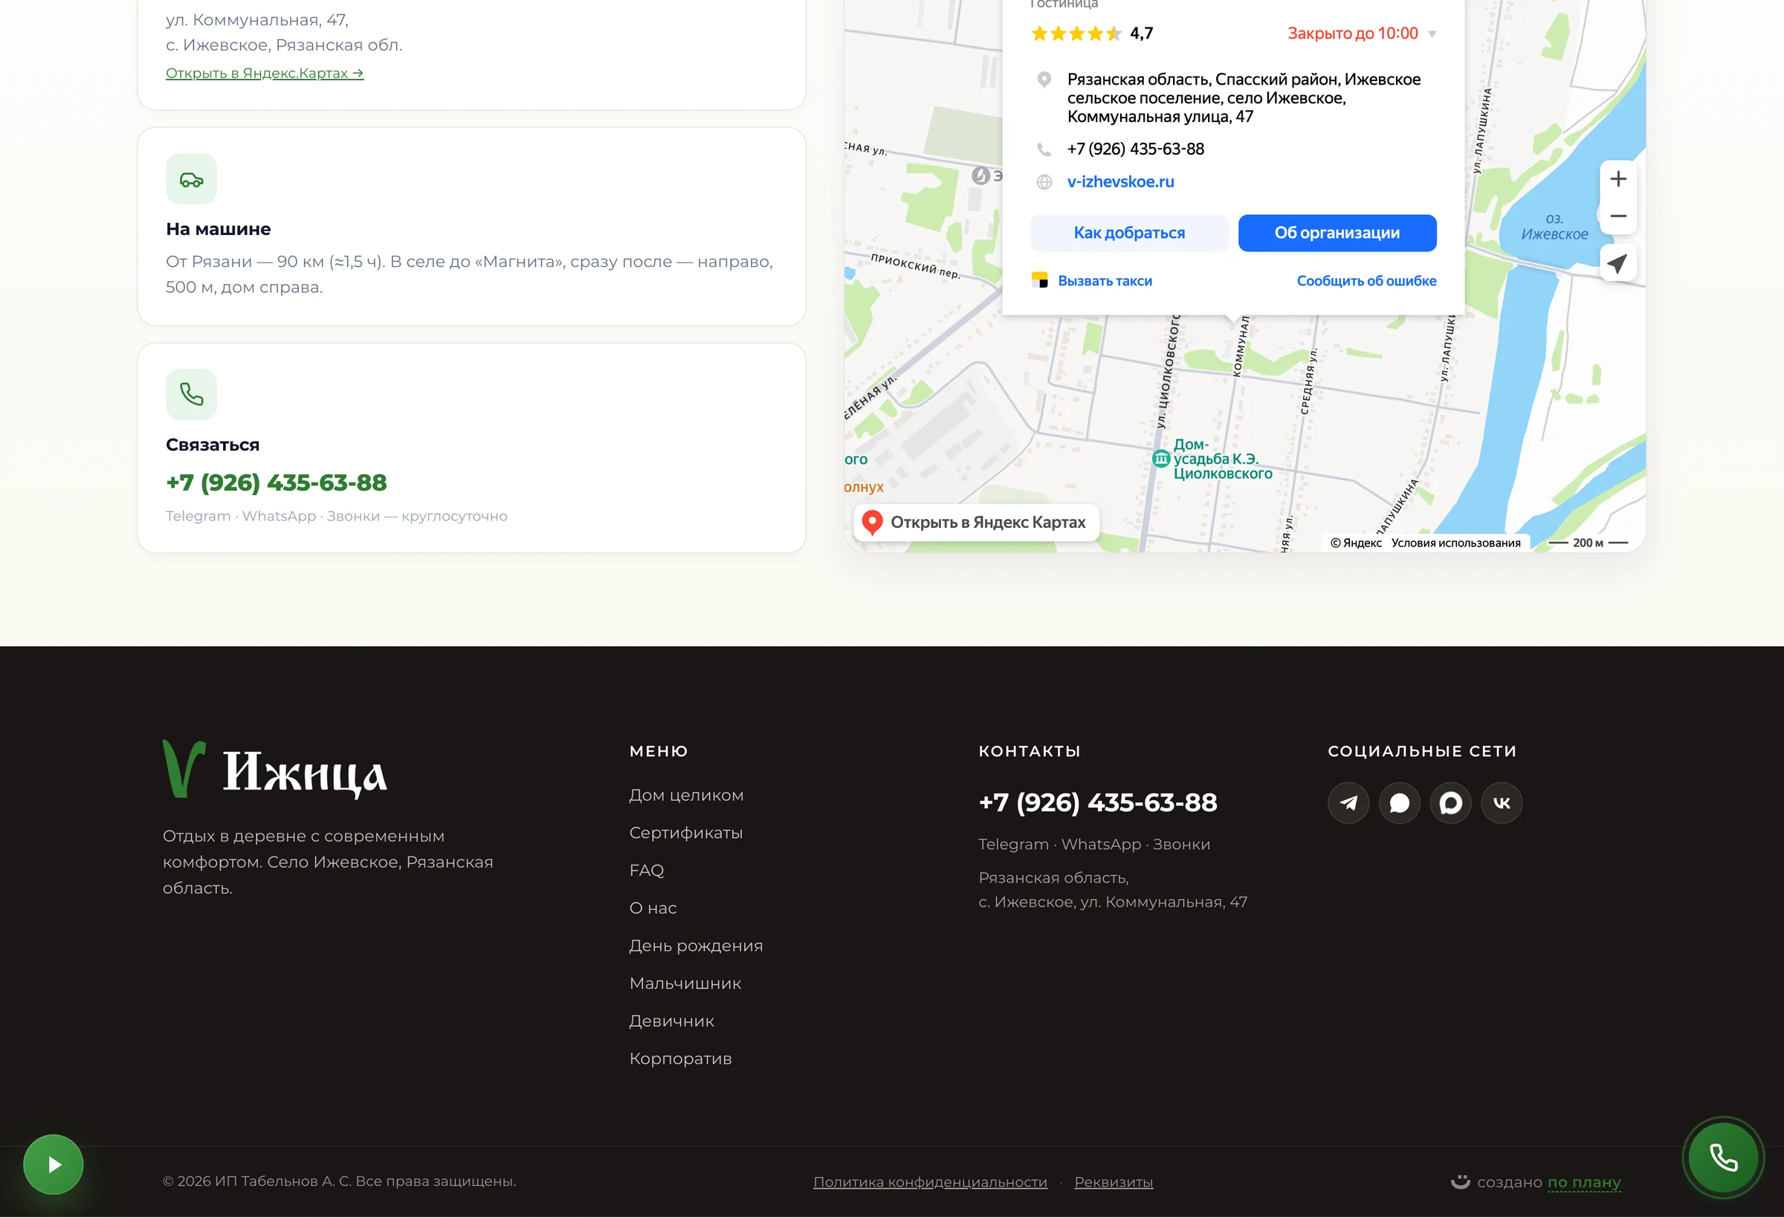Viewport: 1784px width, 1218px height.
Task: Click the car icon above На машине
Action: tap(191, 179)
